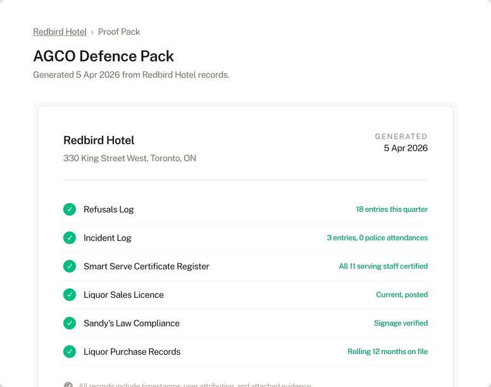Screen dimensions: 491x387
Task: Click the 'Signage verified' status text
Action: click(401, 323)
